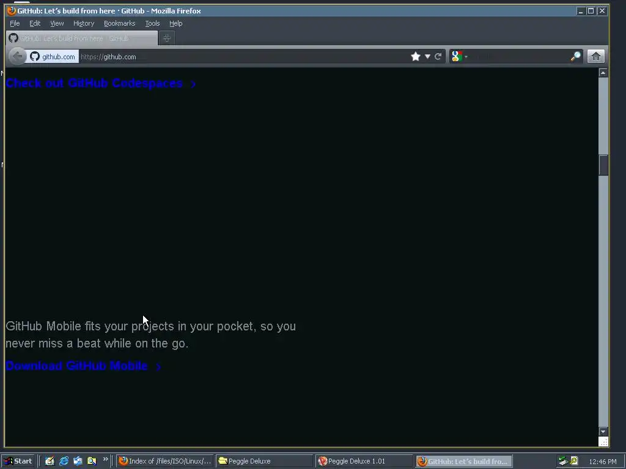
Task: Click the scrollbar down arrow
Action: pyautogui.click(x=603, y=432)
